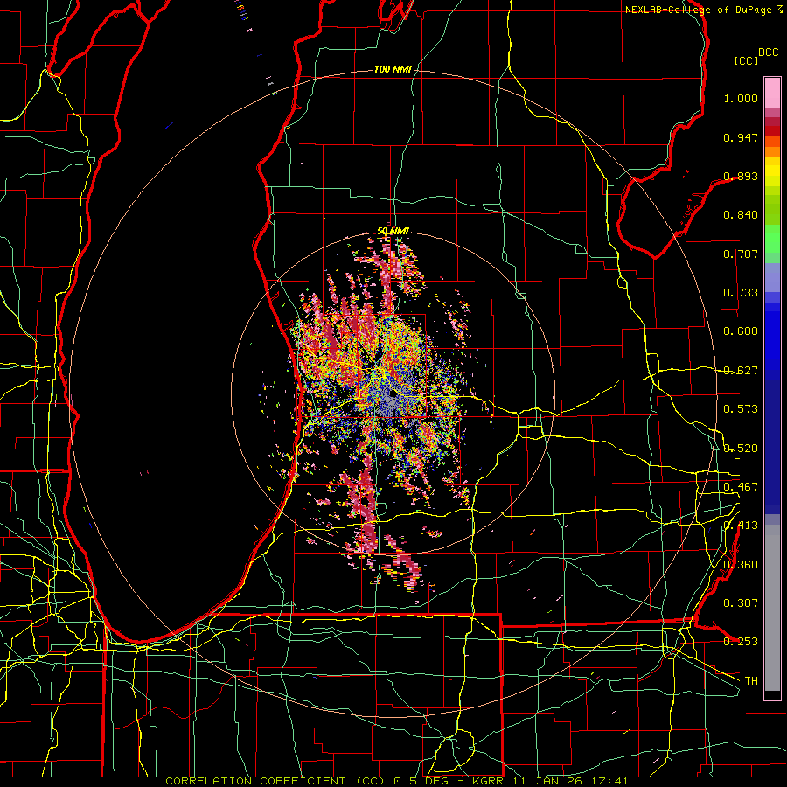
Task: Click the 50 NMI range ring label
Action: point(393,231)
